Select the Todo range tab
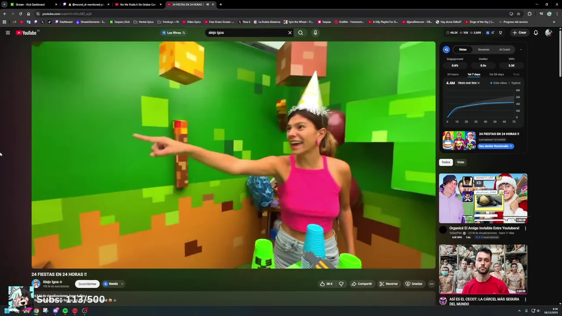 pyautogui.click(x=516, y=75)
